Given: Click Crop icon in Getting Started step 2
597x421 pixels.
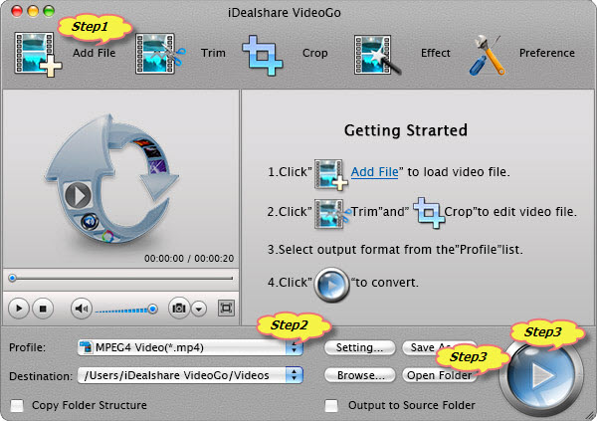Looking at the screenshot, I should click(428, 213).
